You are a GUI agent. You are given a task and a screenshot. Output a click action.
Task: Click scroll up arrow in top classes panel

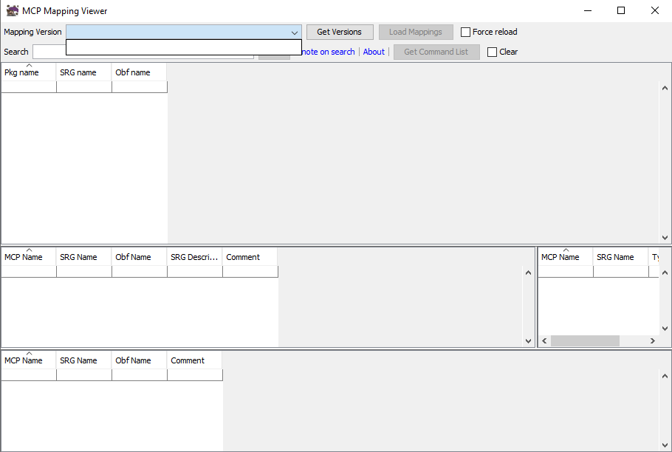click(665, 88)
